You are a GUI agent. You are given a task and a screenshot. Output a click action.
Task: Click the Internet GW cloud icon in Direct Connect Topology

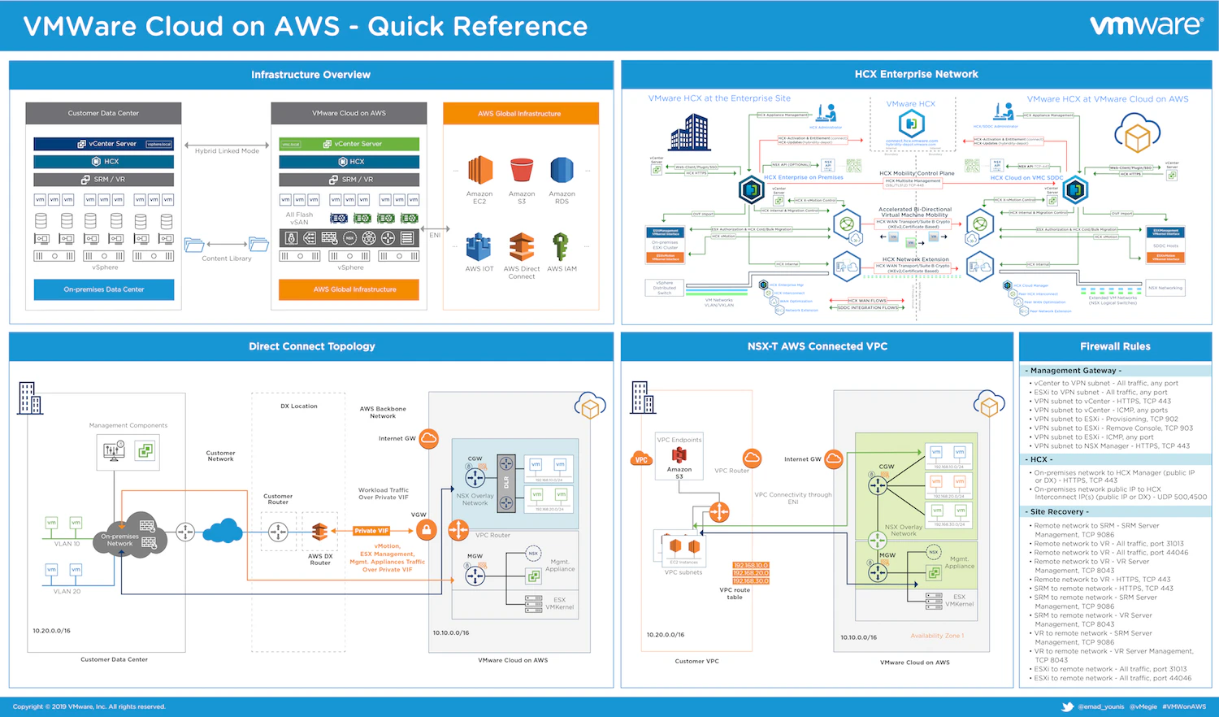click(x=428, y=438)
